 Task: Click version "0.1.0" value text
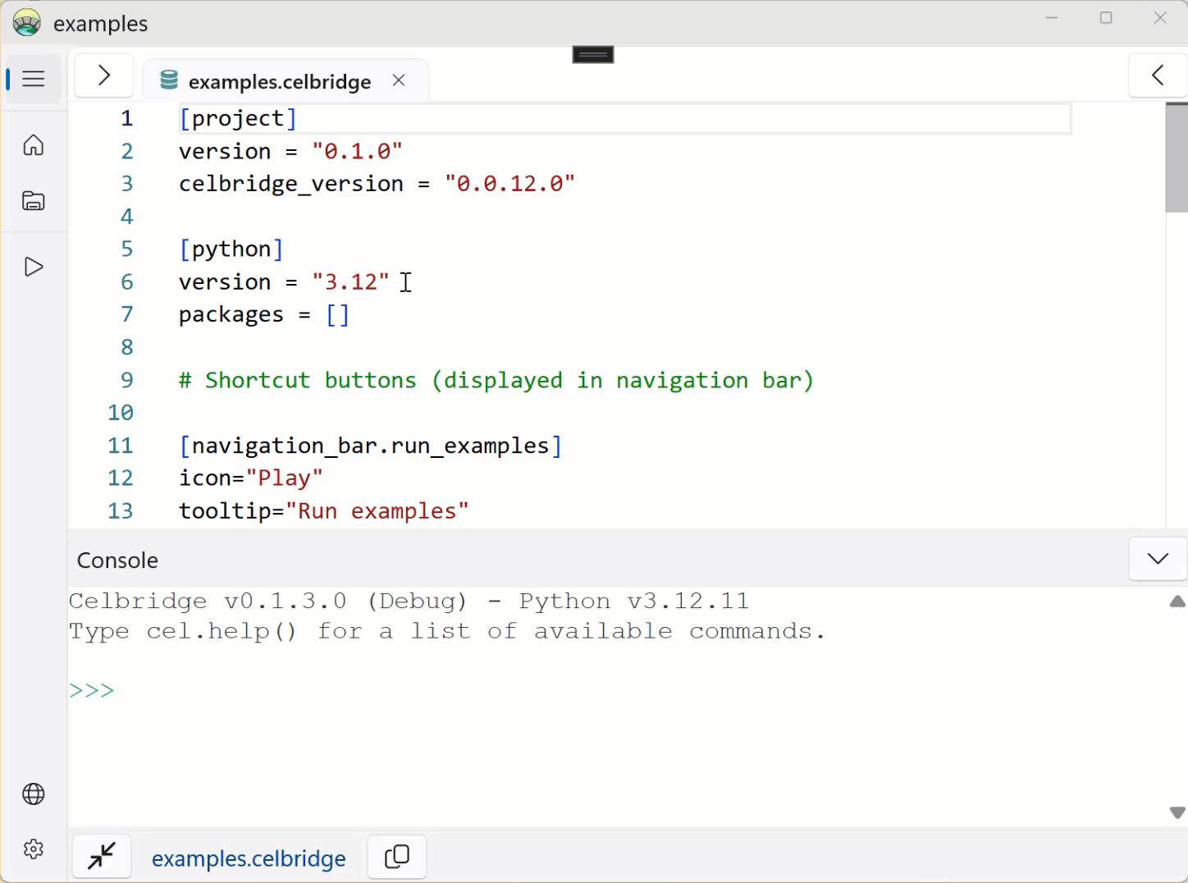(x=357, y=151)
